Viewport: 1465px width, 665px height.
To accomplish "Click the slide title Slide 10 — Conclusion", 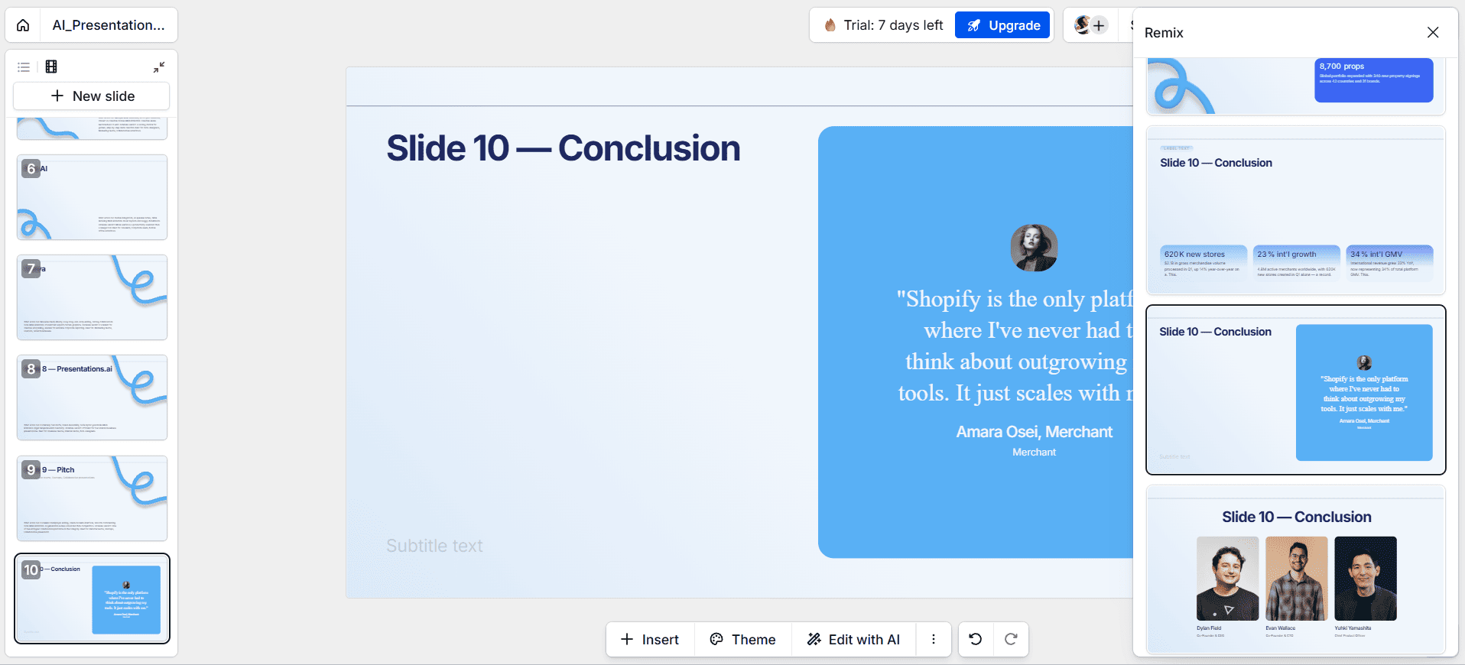I will [564, 148].
